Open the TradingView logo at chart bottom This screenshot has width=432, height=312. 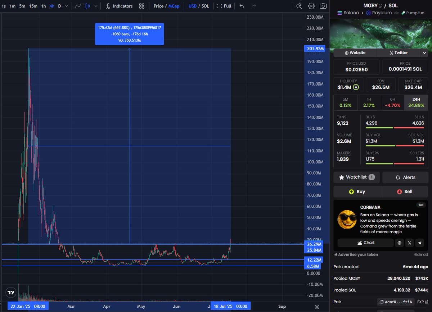[11, 292]
